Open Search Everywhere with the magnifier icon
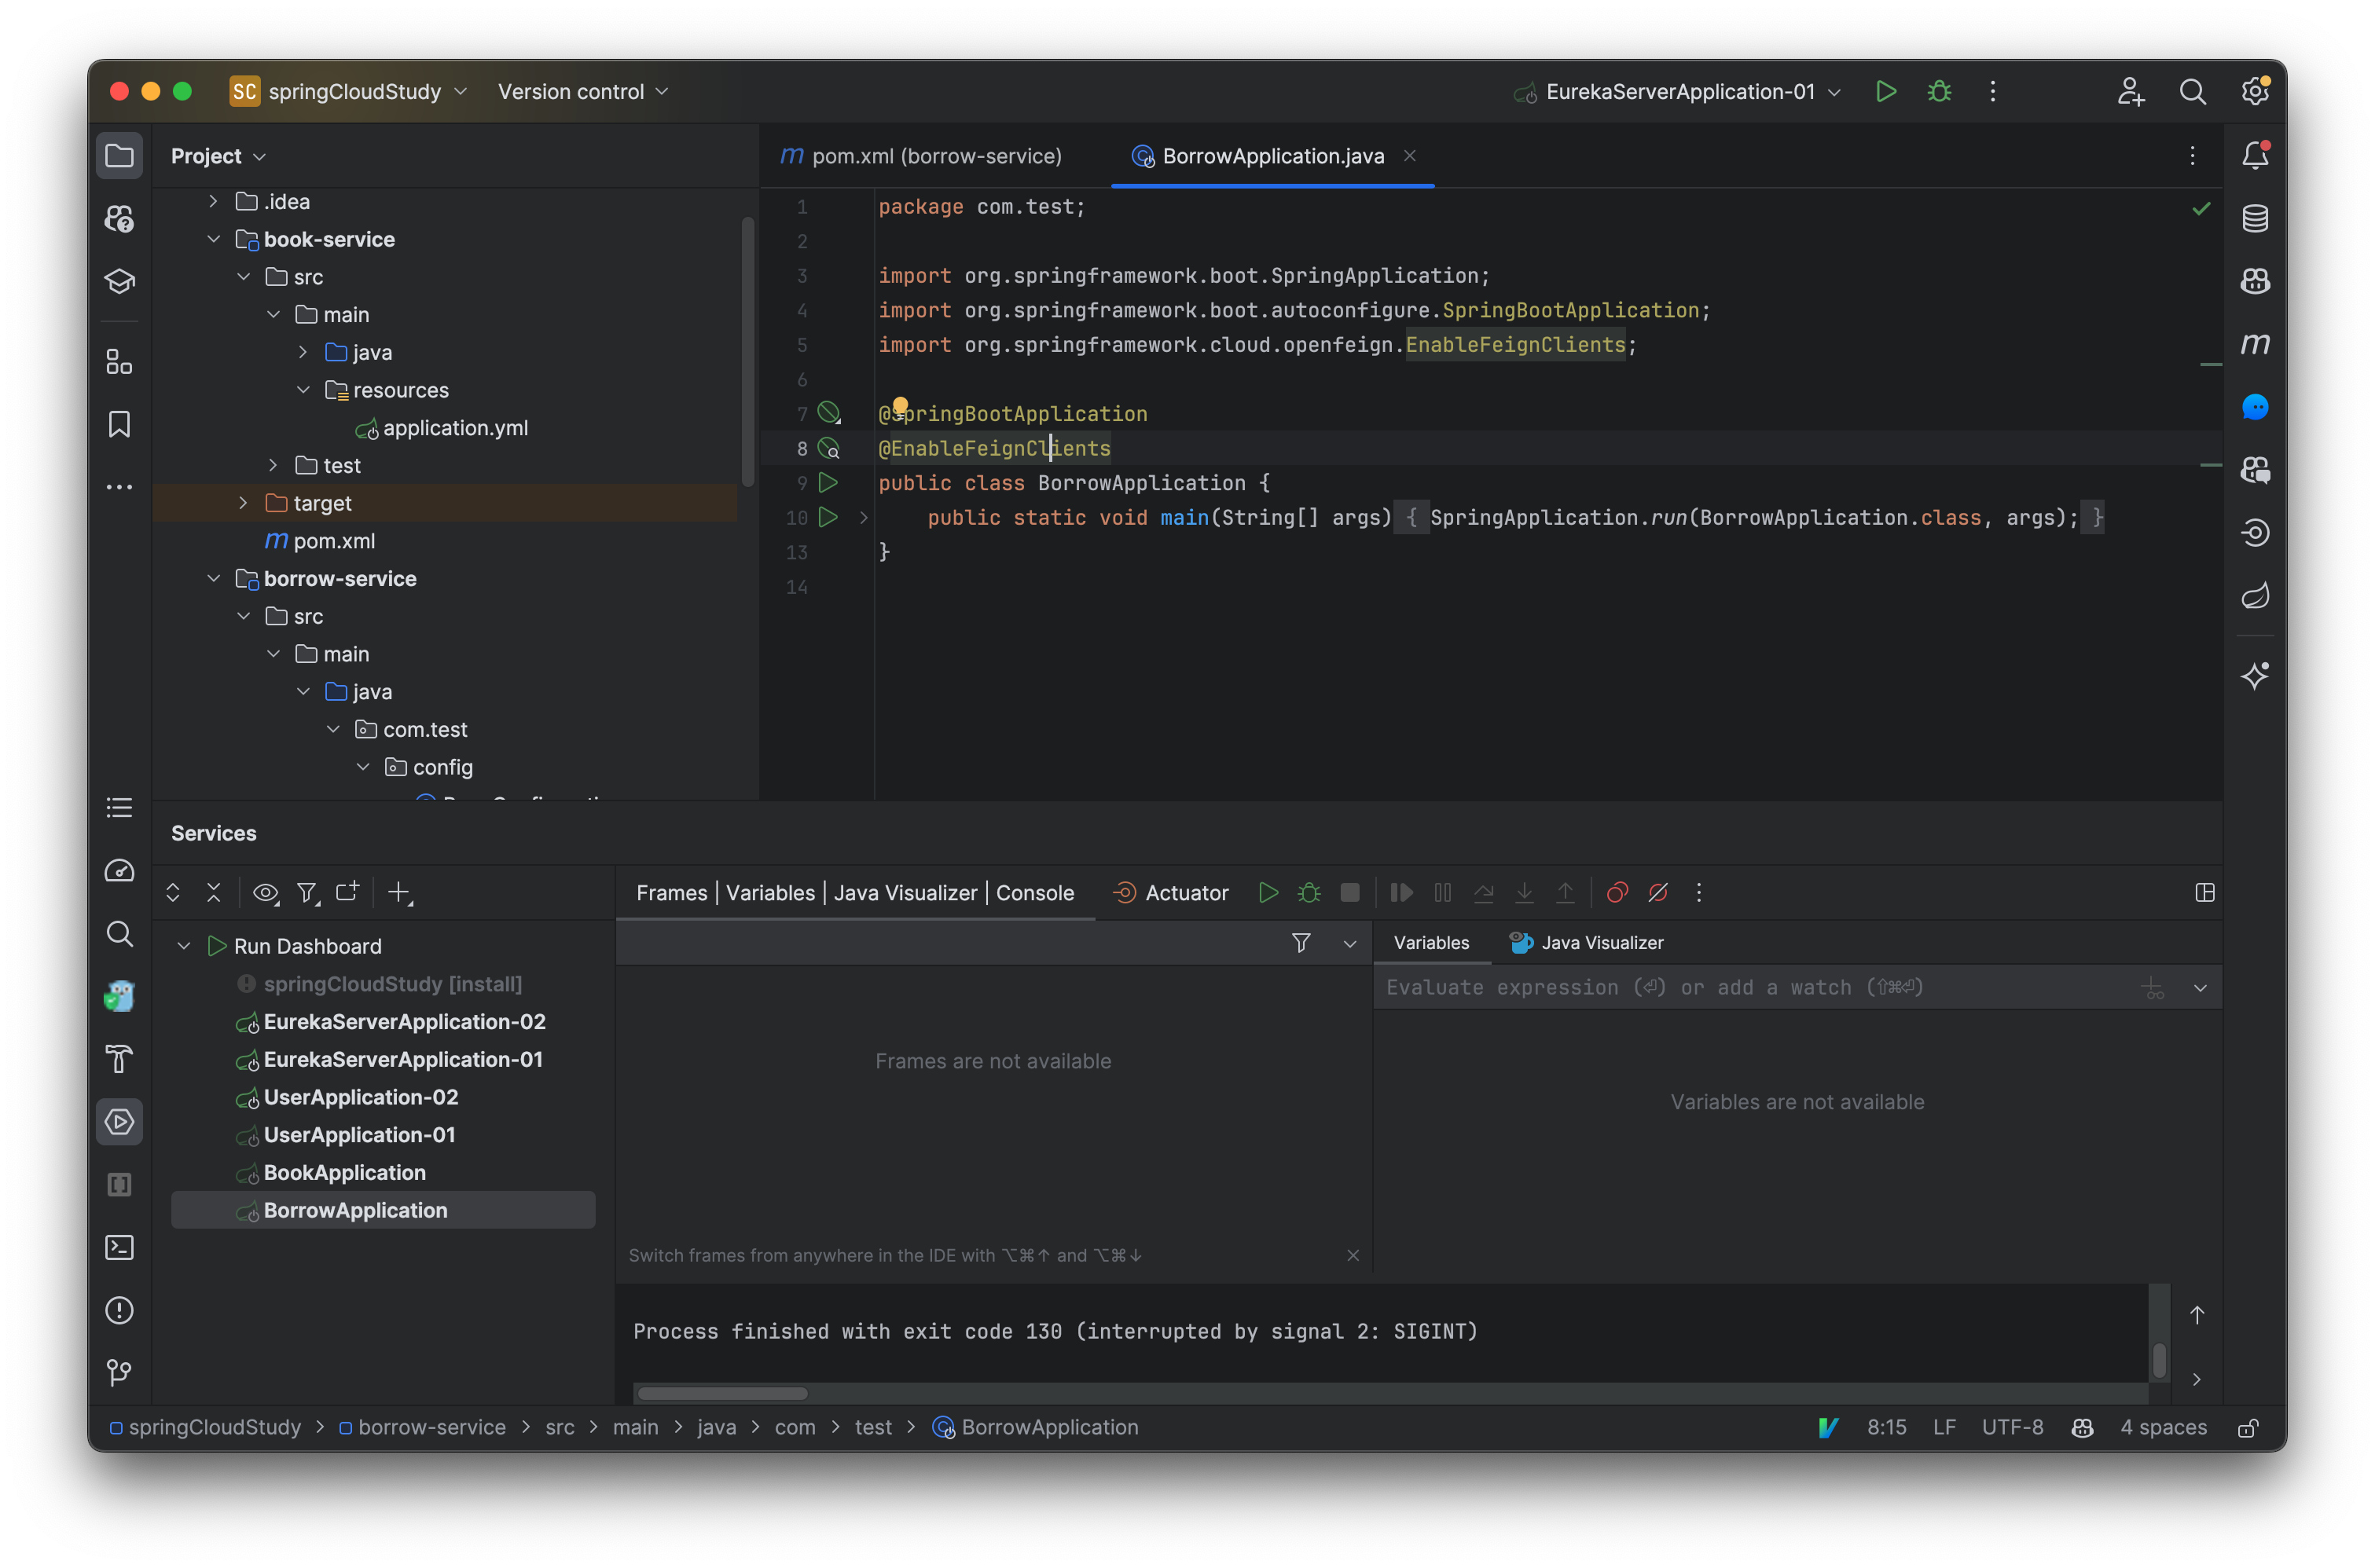 (2193, 91)
